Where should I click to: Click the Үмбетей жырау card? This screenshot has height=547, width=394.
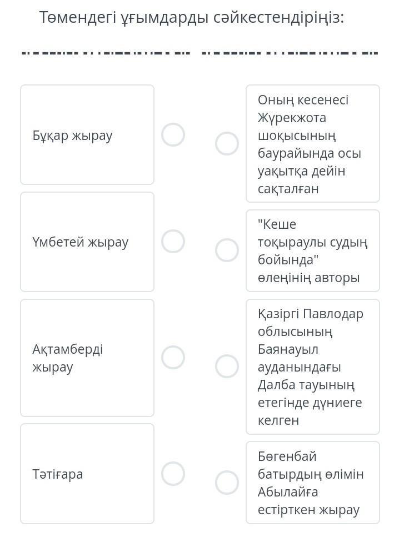87,242
